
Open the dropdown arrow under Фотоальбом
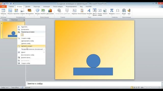click(30, 15)
